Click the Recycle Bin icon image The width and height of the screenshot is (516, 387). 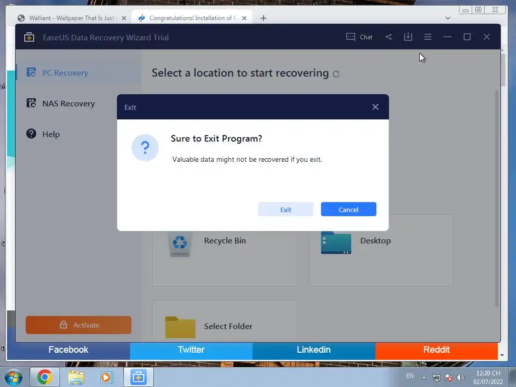point(180,244)
